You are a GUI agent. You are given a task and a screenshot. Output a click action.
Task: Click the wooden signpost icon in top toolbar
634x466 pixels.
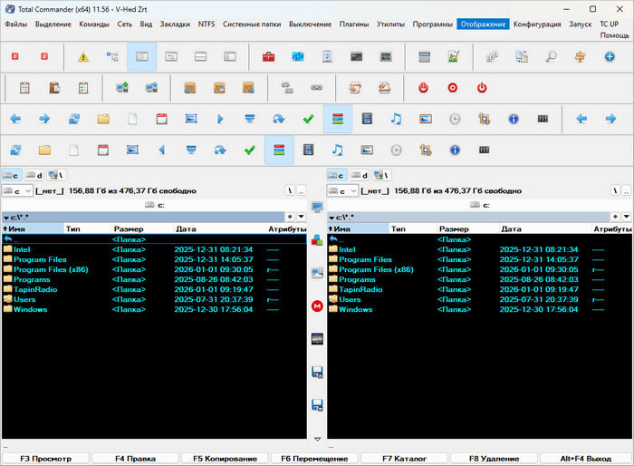(x=581, y=57)
